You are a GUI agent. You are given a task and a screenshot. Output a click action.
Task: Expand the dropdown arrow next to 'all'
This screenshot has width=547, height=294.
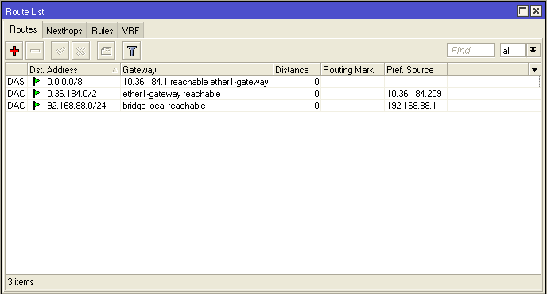point(533,51)
